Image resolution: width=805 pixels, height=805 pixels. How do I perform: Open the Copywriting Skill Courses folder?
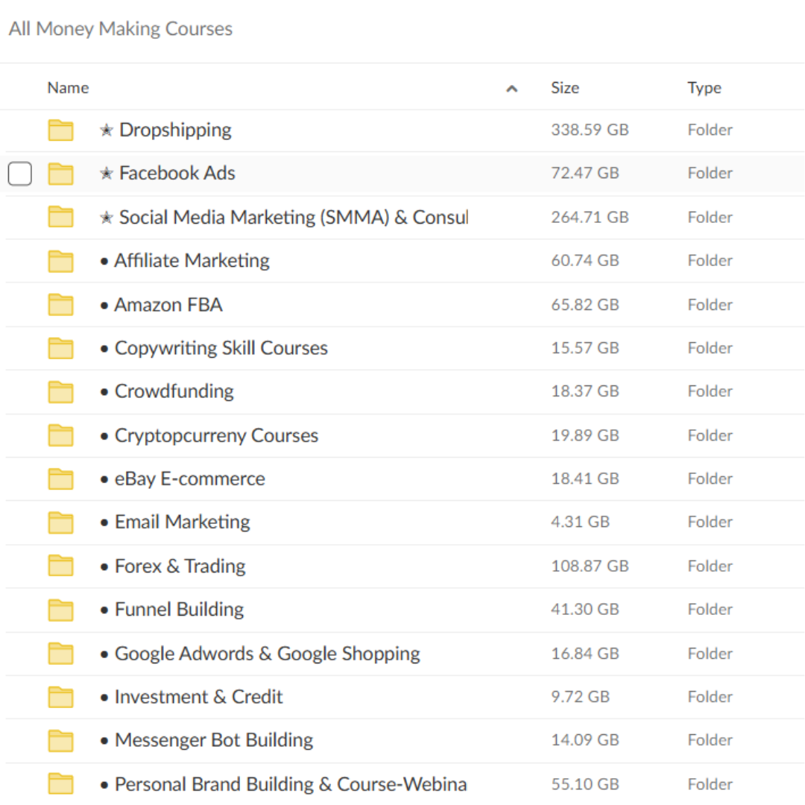(221, 347)
